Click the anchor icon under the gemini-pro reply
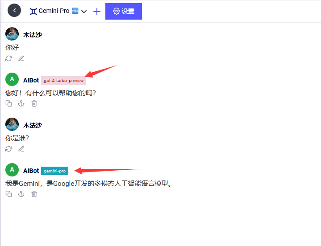Viewport: 321px width, 246px height. click(21, 194)
